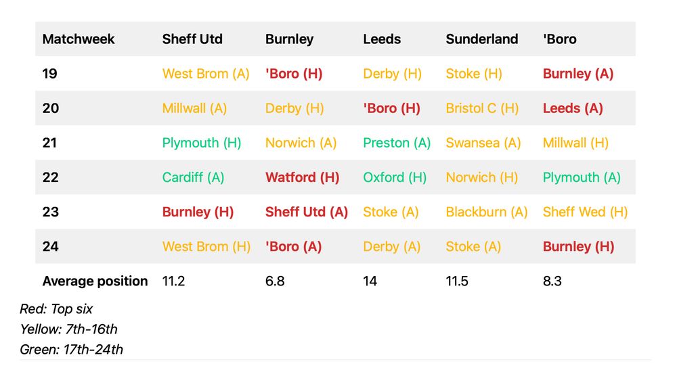Select Bristol C (H) fixture
Screen dimensions: 677x370
pos(482,108)
